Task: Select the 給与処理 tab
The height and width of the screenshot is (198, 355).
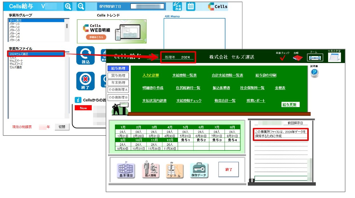Action: 118,68
